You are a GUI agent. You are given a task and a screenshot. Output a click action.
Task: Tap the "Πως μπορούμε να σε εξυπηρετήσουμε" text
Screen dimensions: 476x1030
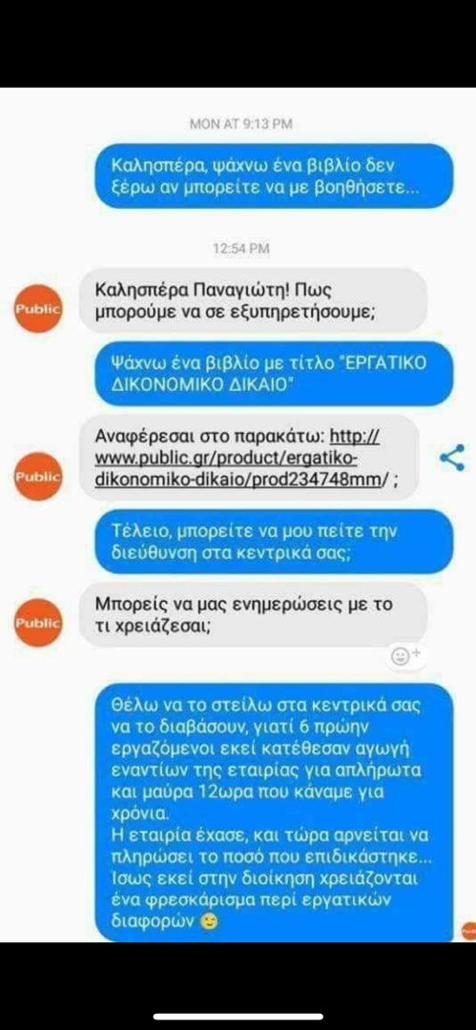pyautogui.click(x=235, y=300)
